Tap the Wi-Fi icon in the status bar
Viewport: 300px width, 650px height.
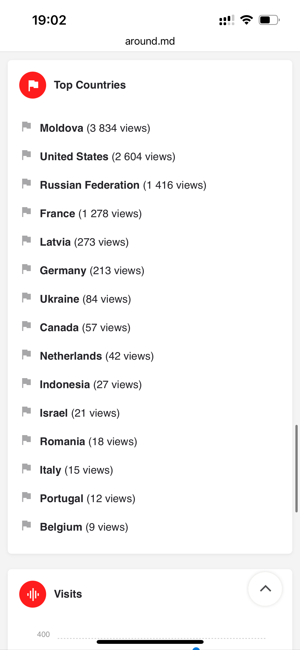(246, 20)
